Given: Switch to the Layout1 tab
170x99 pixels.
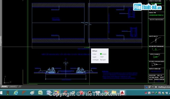Looking at the screenshot, I should click(x=13, y=86).
